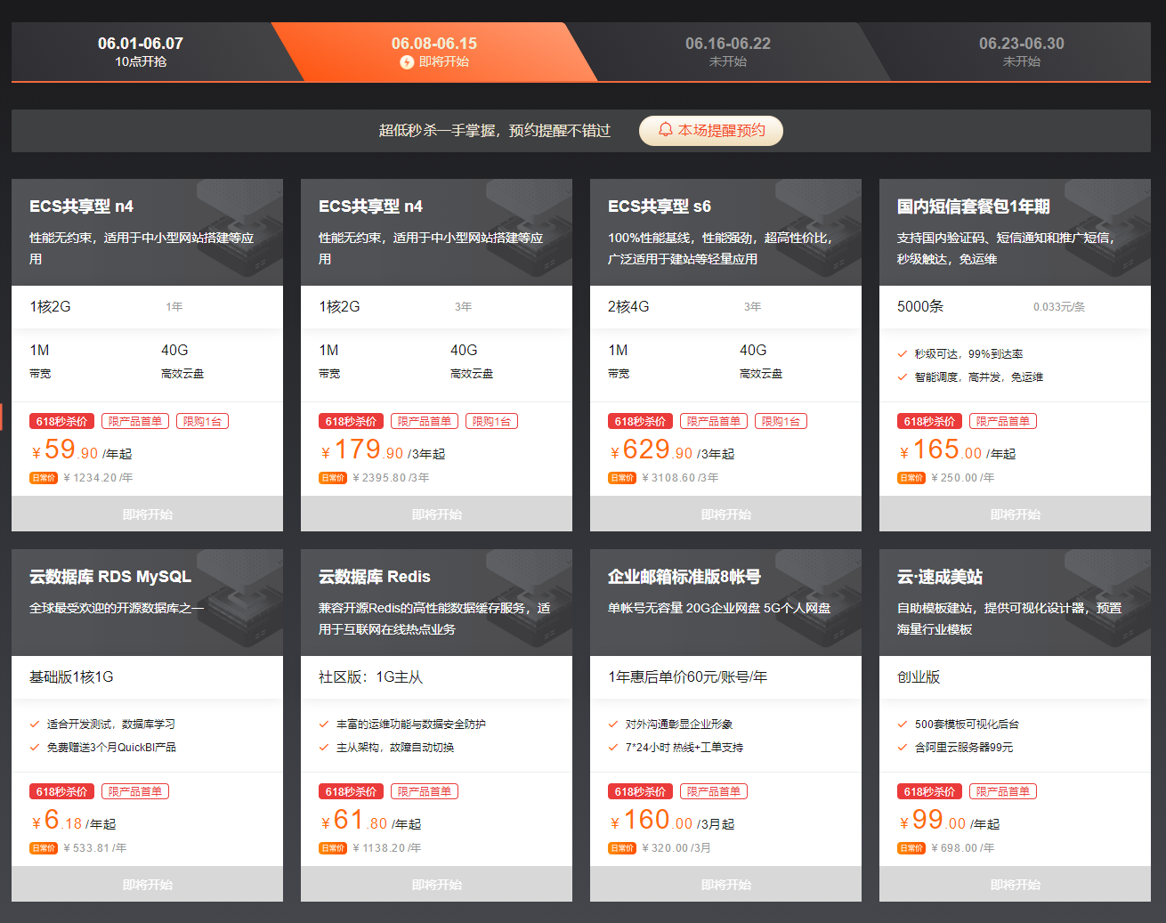
Task: Click the 1年惠后单价60元/账号/年 text
Action: pos(687,677)
